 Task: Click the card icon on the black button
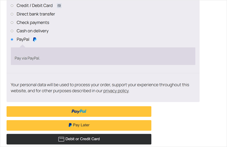pyautogui.click(x=61, y=139)
